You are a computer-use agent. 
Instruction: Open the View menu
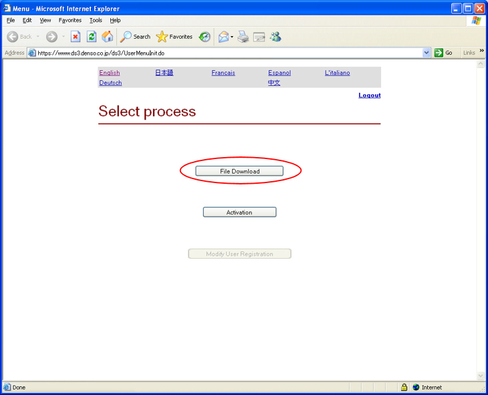(45, 20)
